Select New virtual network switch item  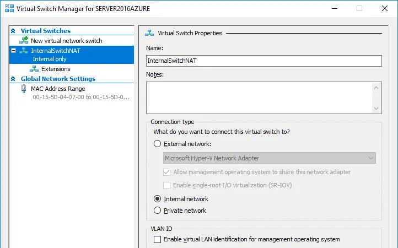click(x=66, y=41)
